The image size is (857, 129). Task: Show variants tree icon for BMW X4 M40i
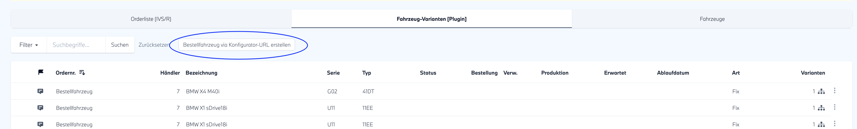[x=821, y=91]
